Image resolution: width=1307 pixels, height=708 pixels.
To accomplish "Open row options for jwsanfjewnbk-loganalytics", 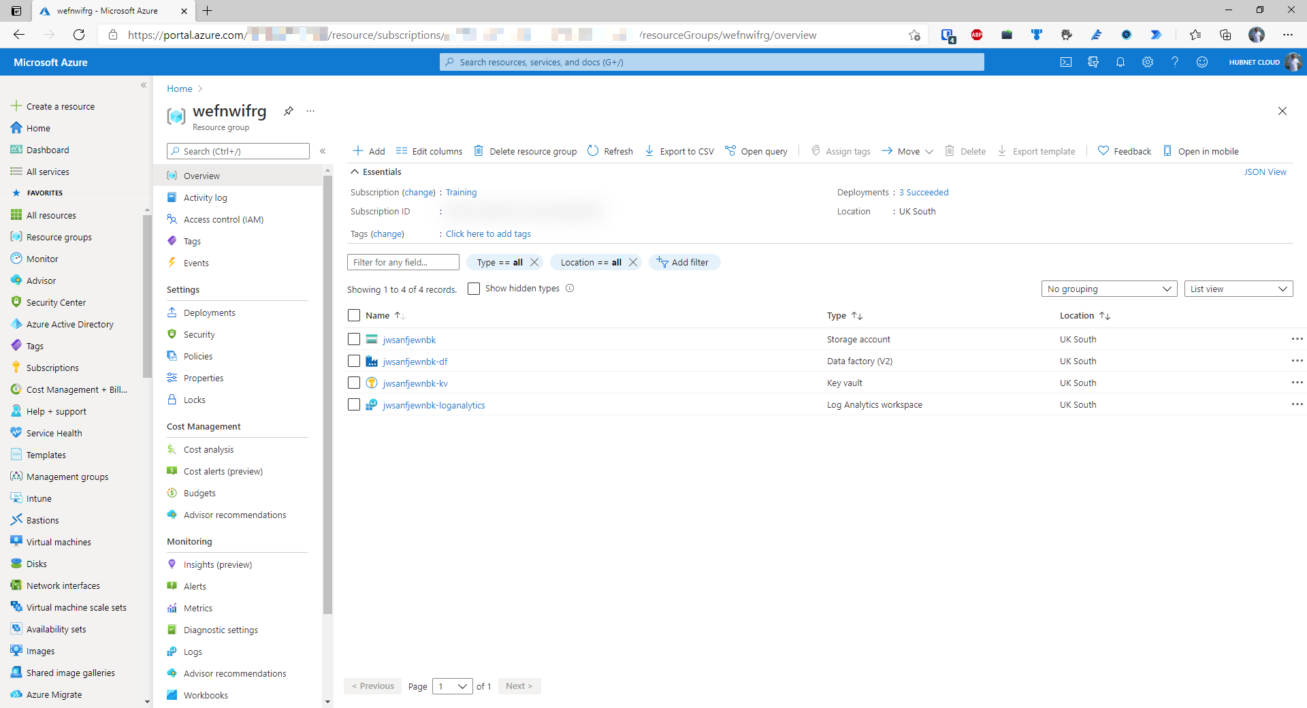I will pos(1297,404).
